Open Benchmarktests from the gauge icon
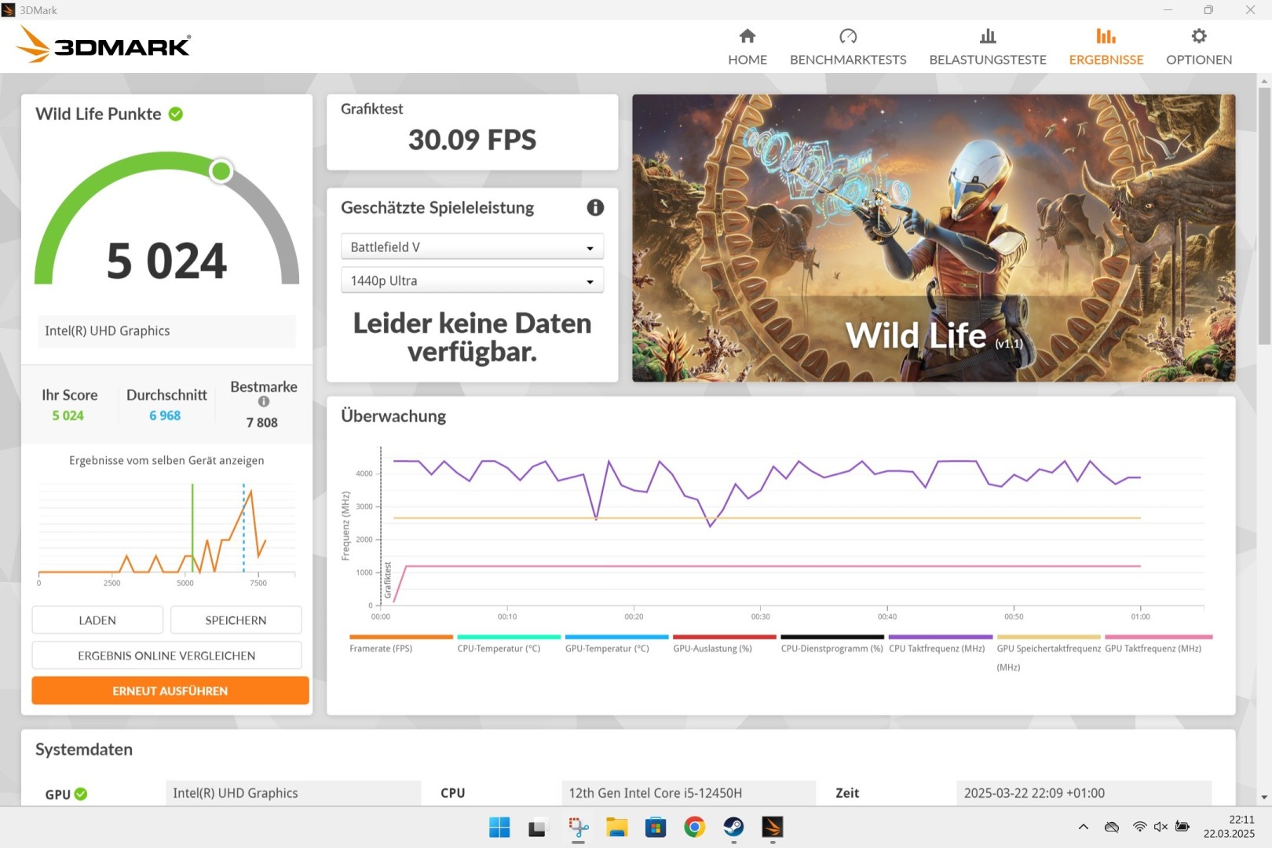Image resolution: width=1272 pixels, height=848 pixels. (847, 36)
